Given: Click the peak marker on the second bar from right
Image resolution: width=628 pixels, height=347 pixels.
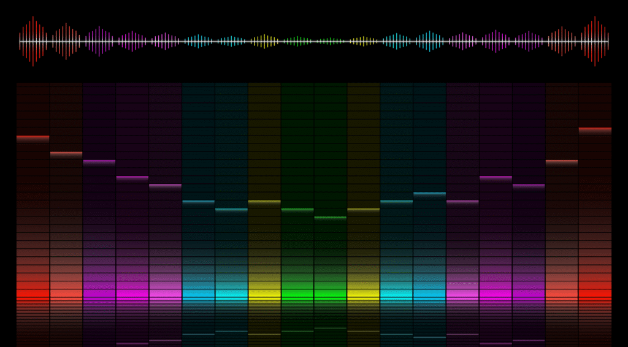Looking at the screenshot, I should pos(562,162).
